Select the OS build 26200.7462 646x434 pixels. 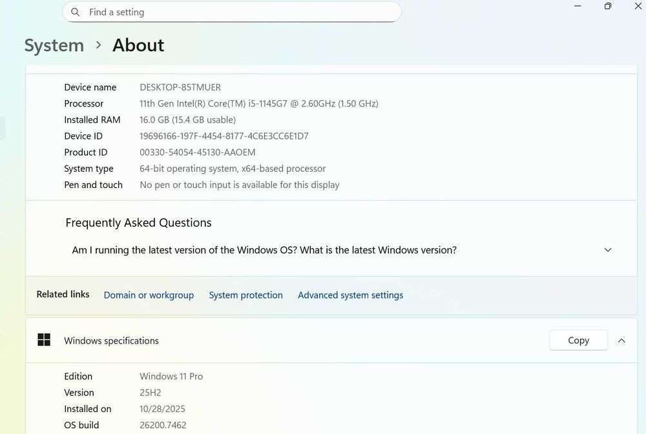tap(163, 425)
